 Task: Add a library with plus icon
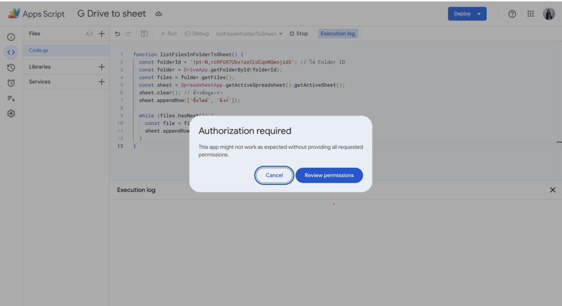coord(102,67)
